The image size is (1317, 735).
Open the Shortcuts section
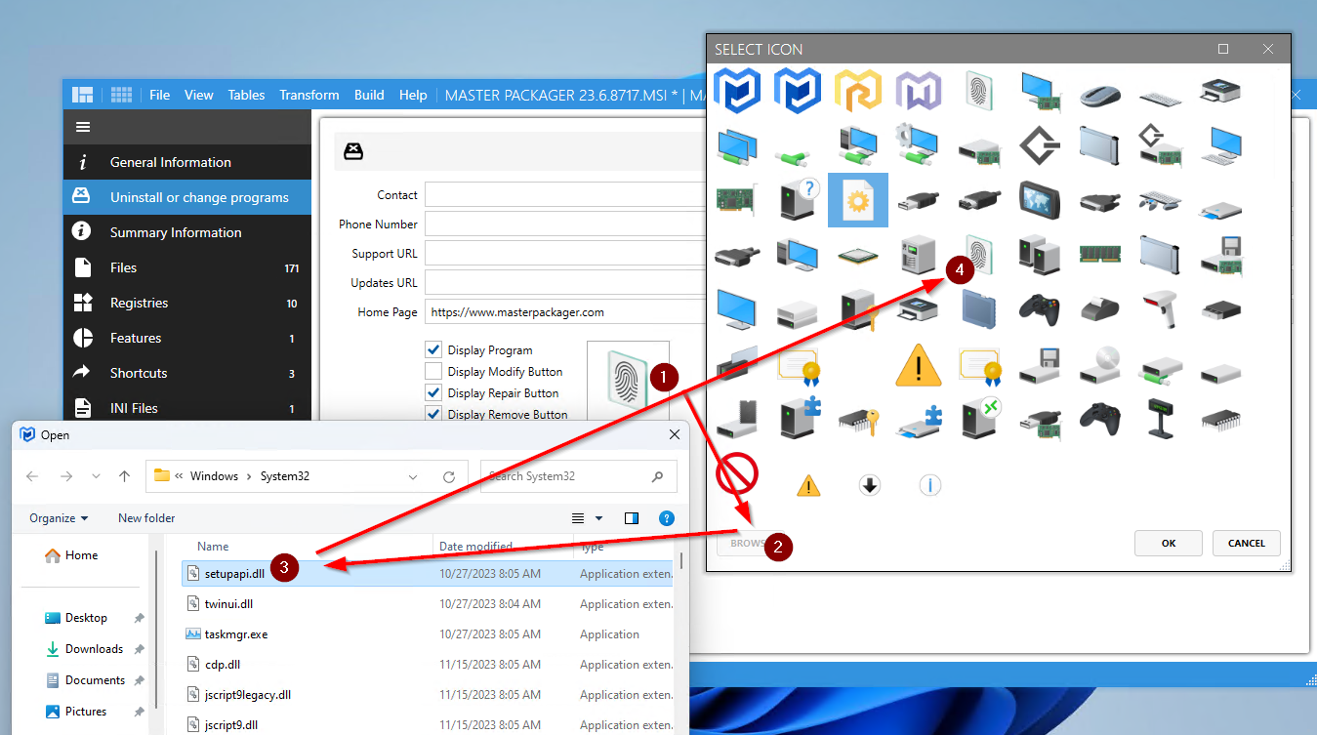[187, 373]
